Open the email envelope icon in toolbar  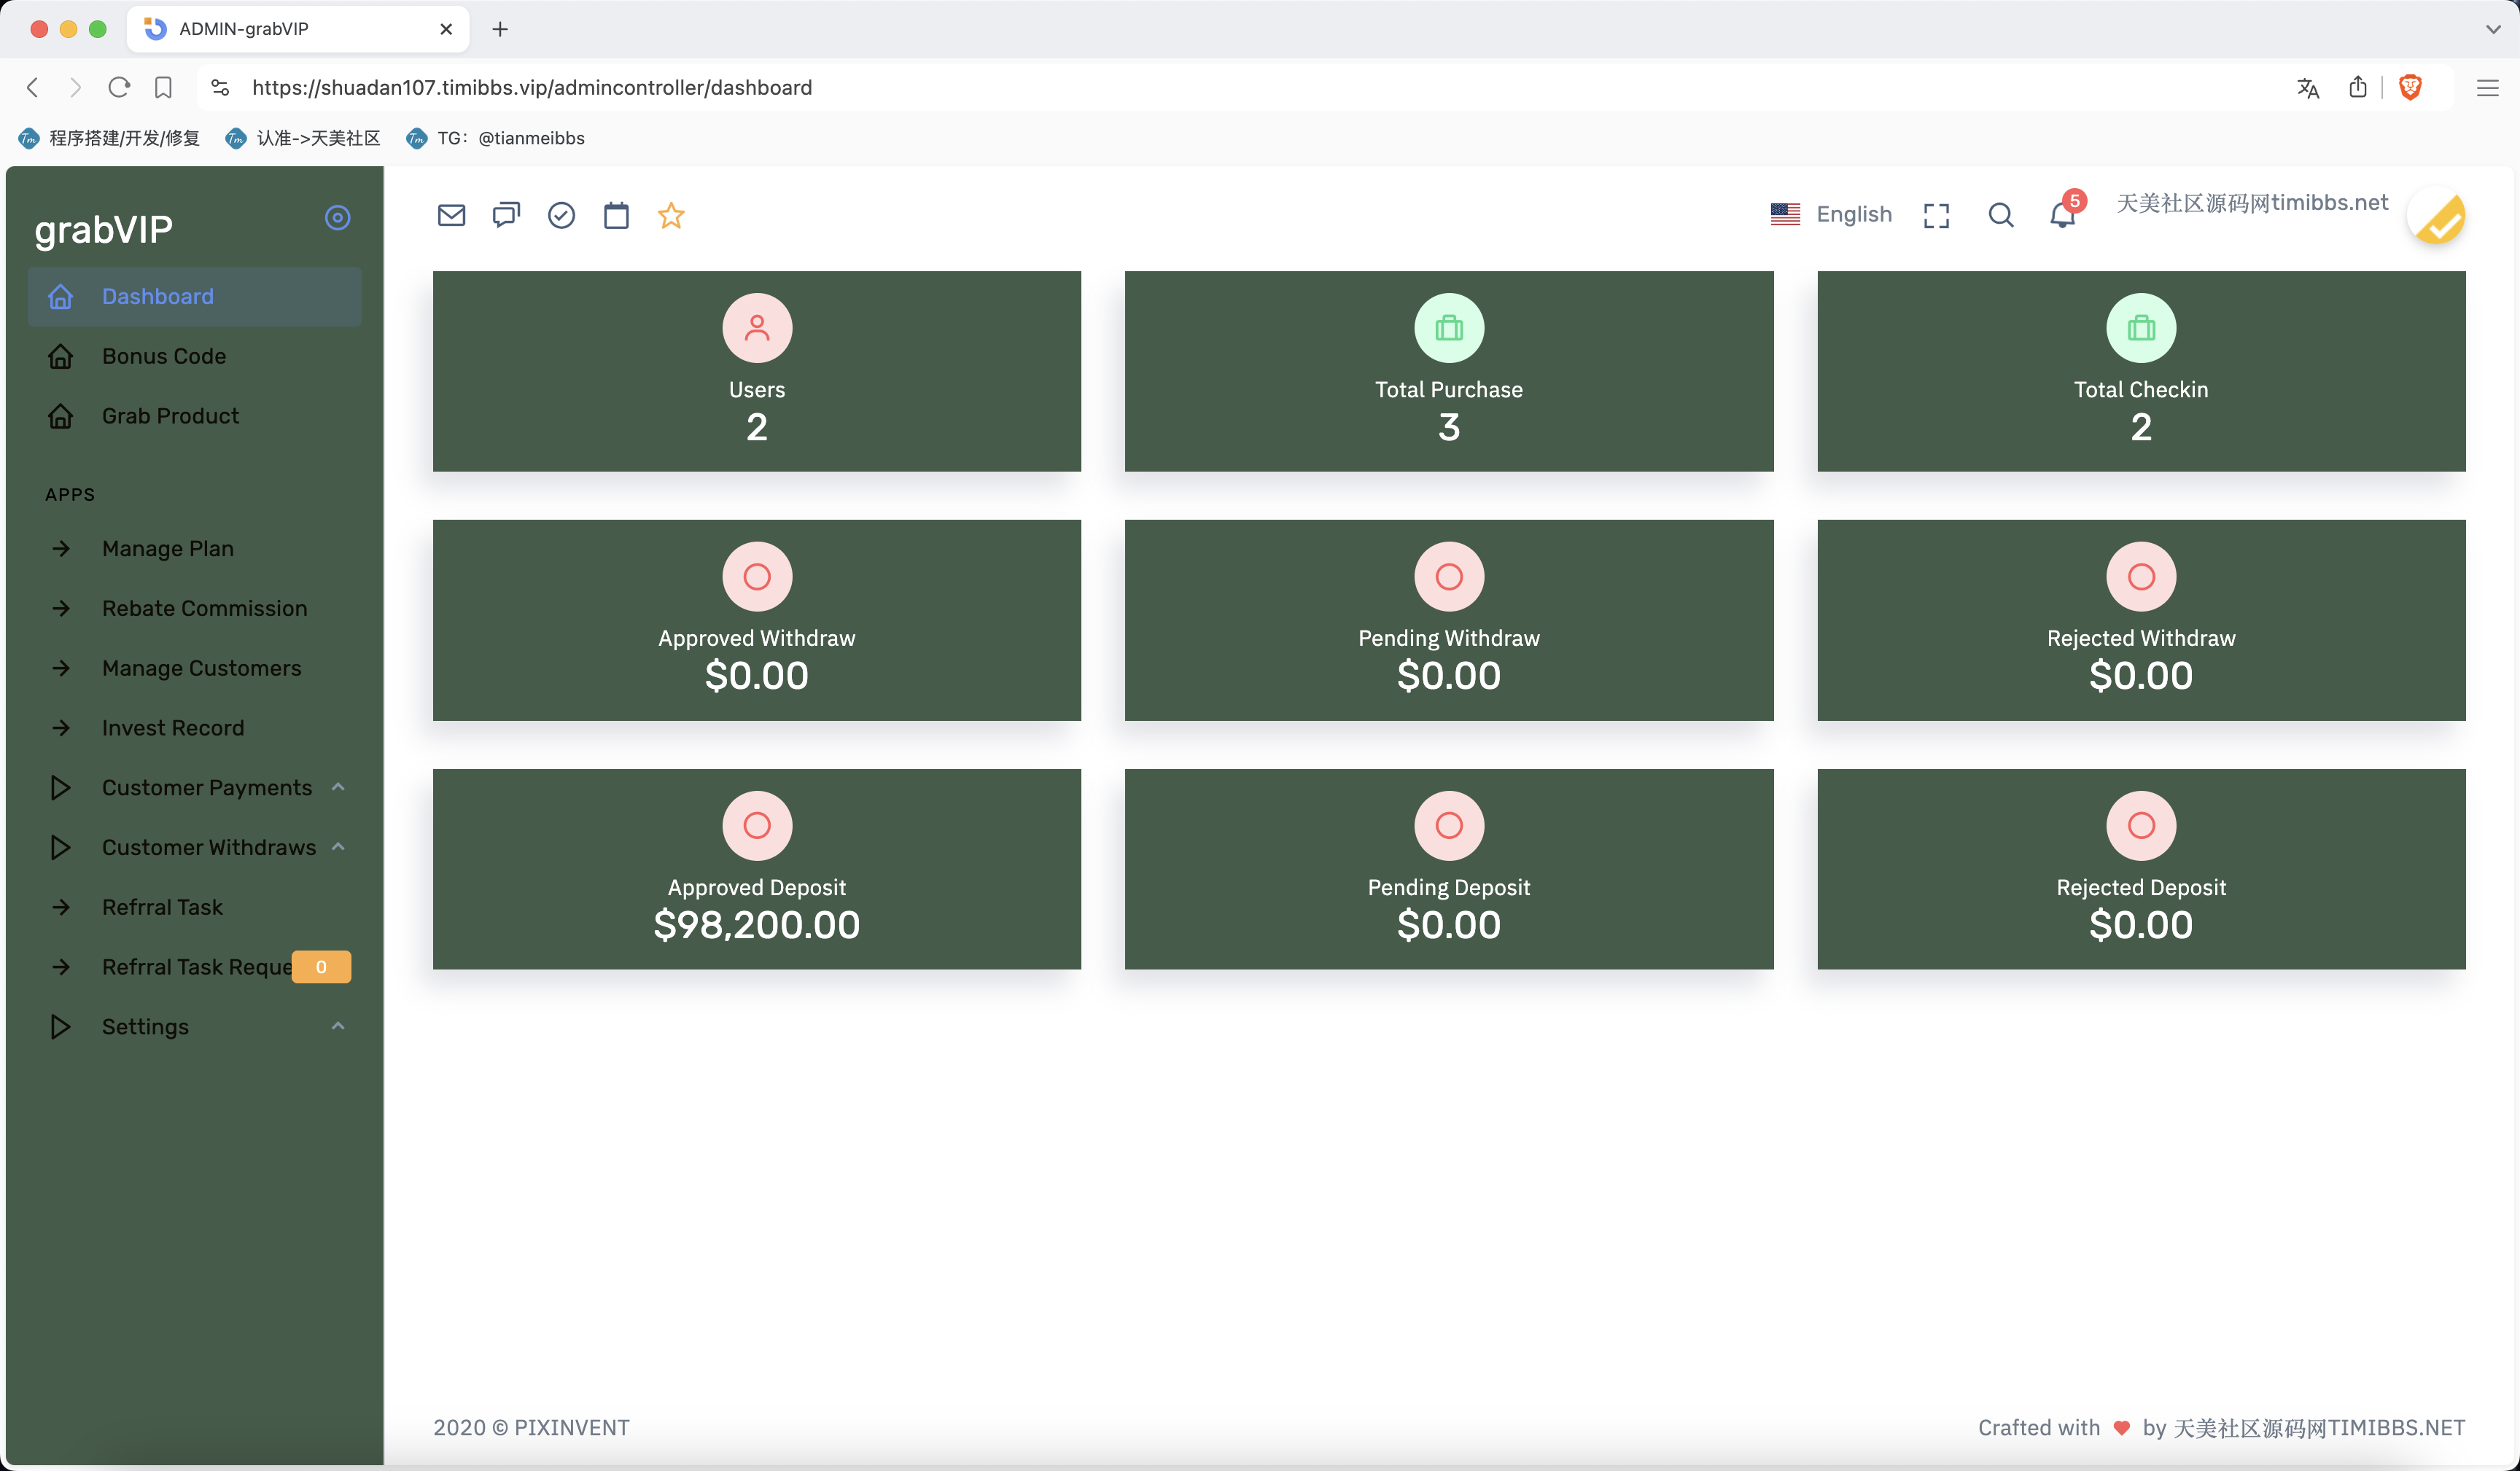452,215
